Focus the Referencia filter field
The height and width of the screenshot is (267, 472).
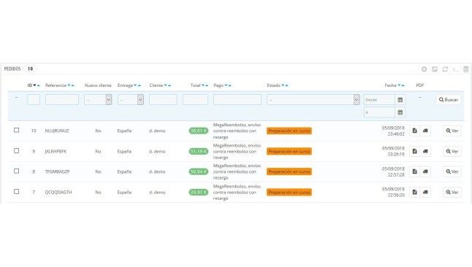[x=62, y=99]
